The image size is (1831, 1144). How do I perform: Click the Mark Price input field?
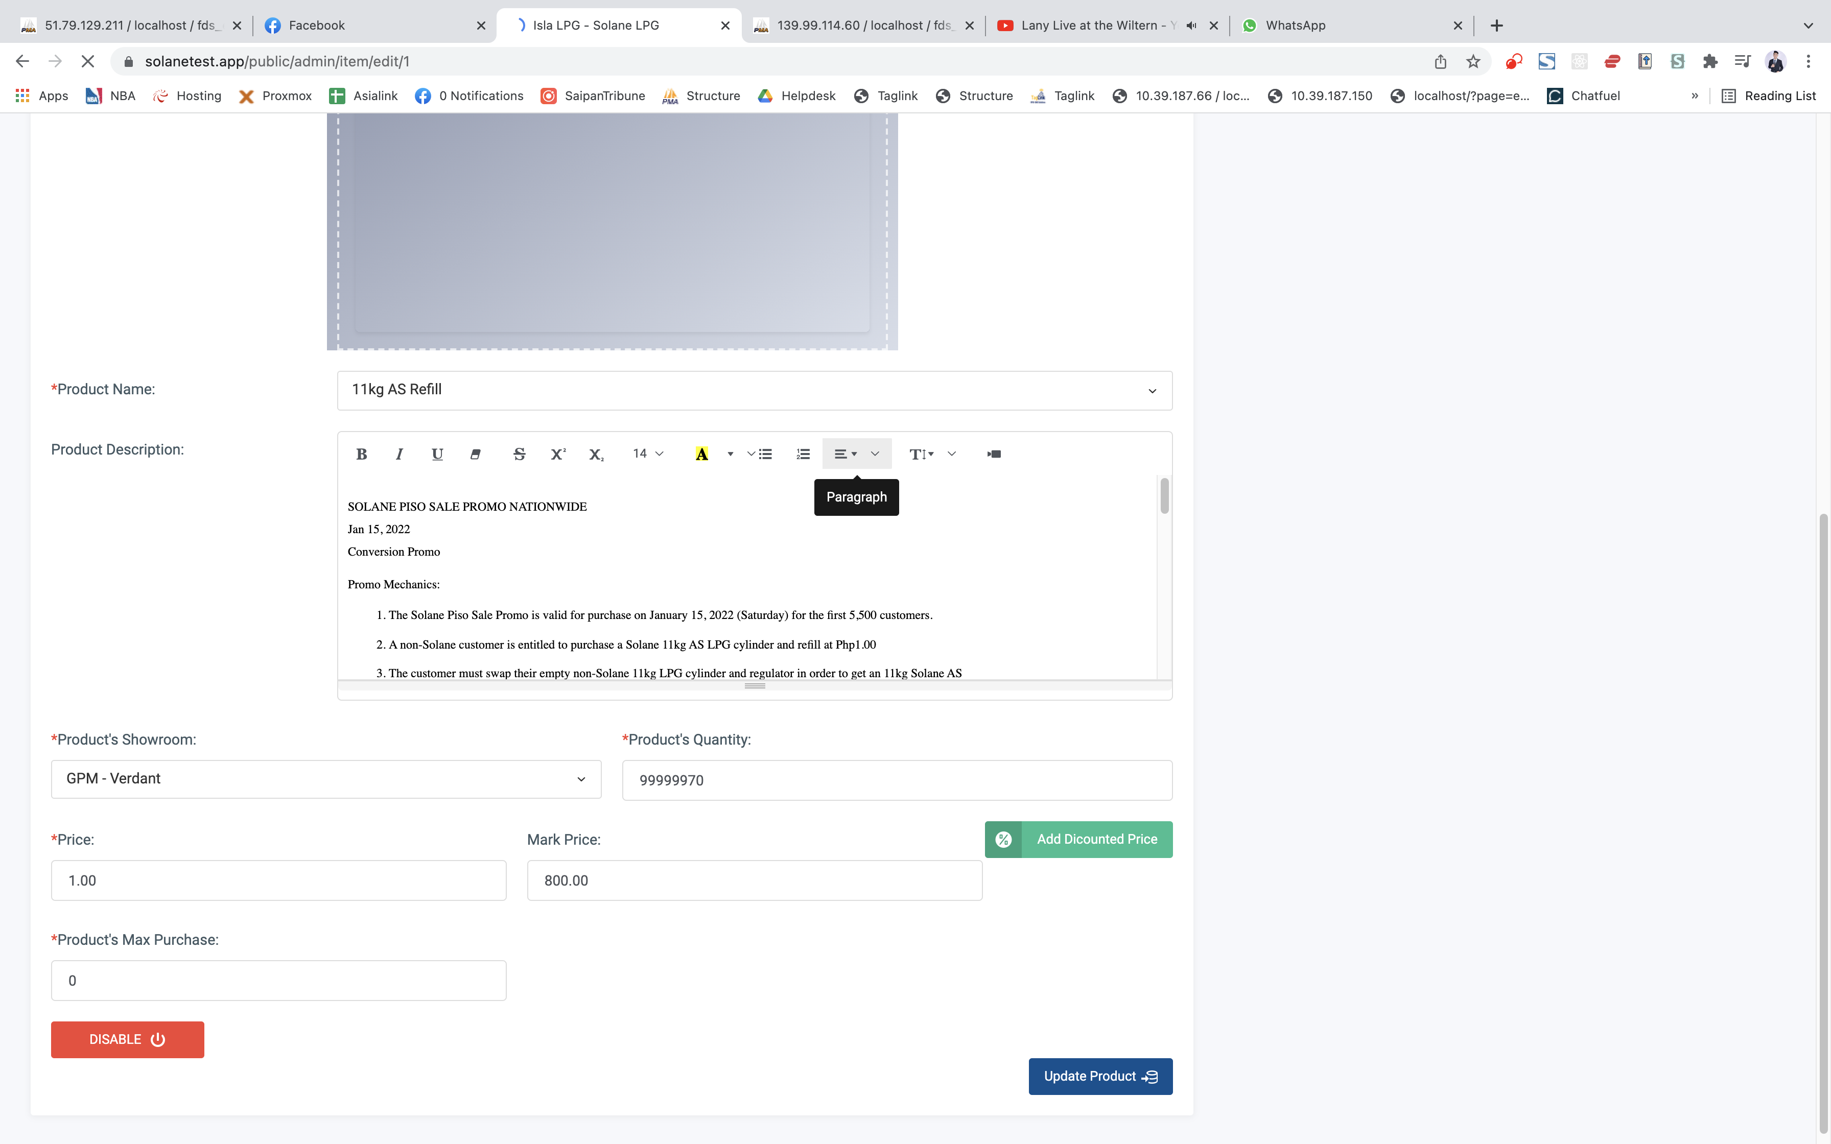(x=755, y=880)
